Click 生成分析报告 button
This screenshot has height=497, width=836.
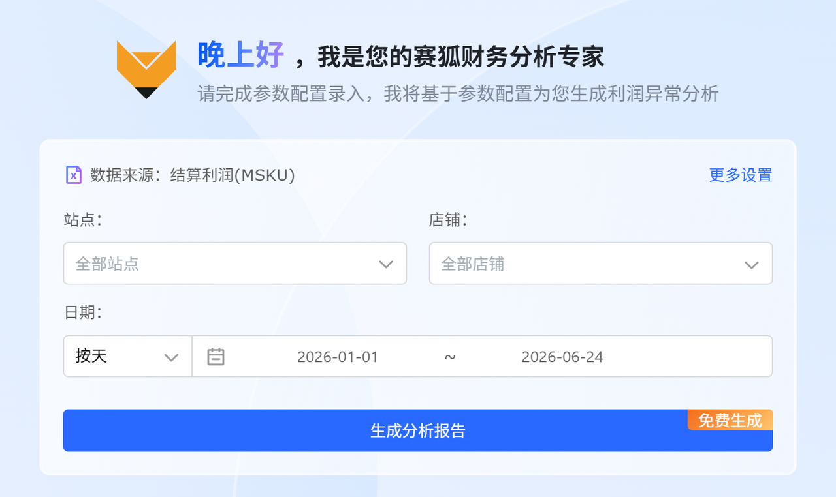(x=418, y=430)
